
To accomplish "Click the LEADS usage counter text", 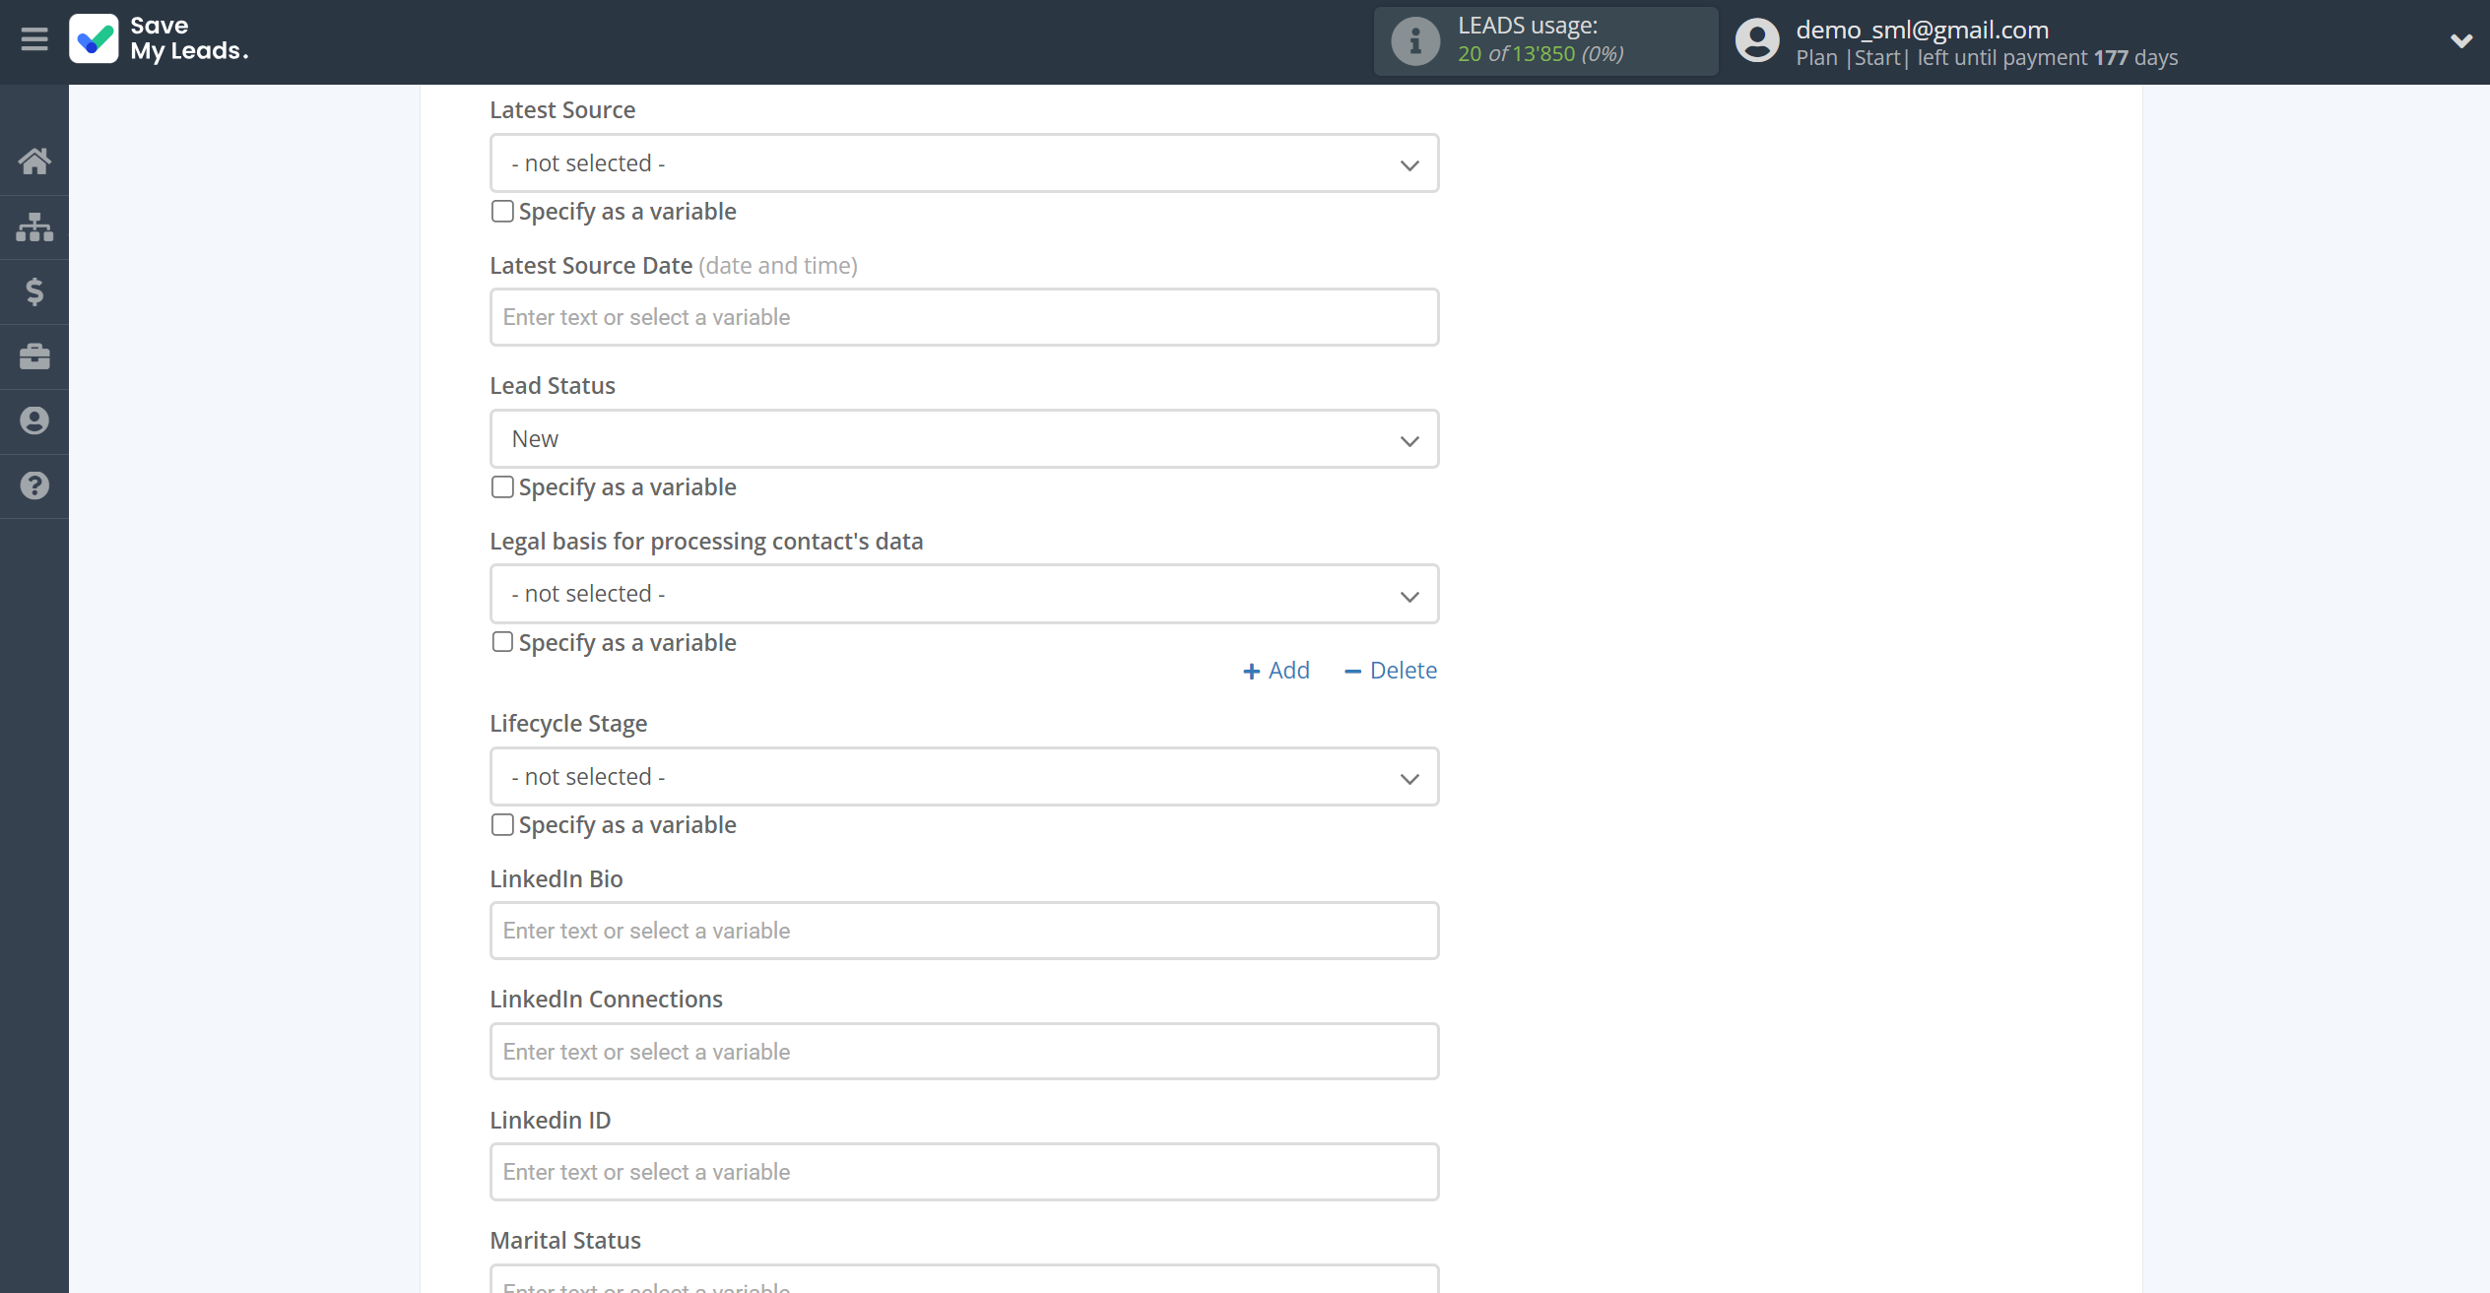I will pyautogui.click(x=1540, y=54).
